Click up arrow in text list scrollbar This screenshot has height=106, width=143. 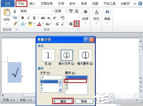pos(60,82)
